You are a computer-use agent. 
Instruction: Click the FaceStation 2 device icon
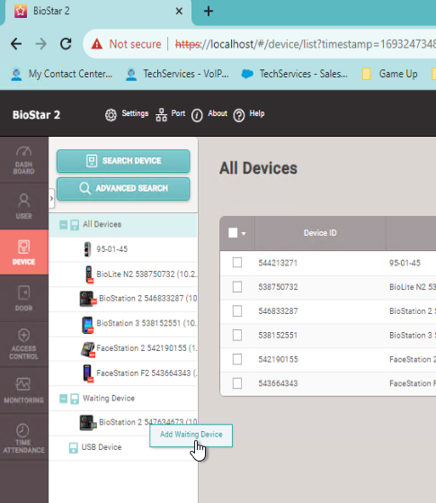(88, 349)
